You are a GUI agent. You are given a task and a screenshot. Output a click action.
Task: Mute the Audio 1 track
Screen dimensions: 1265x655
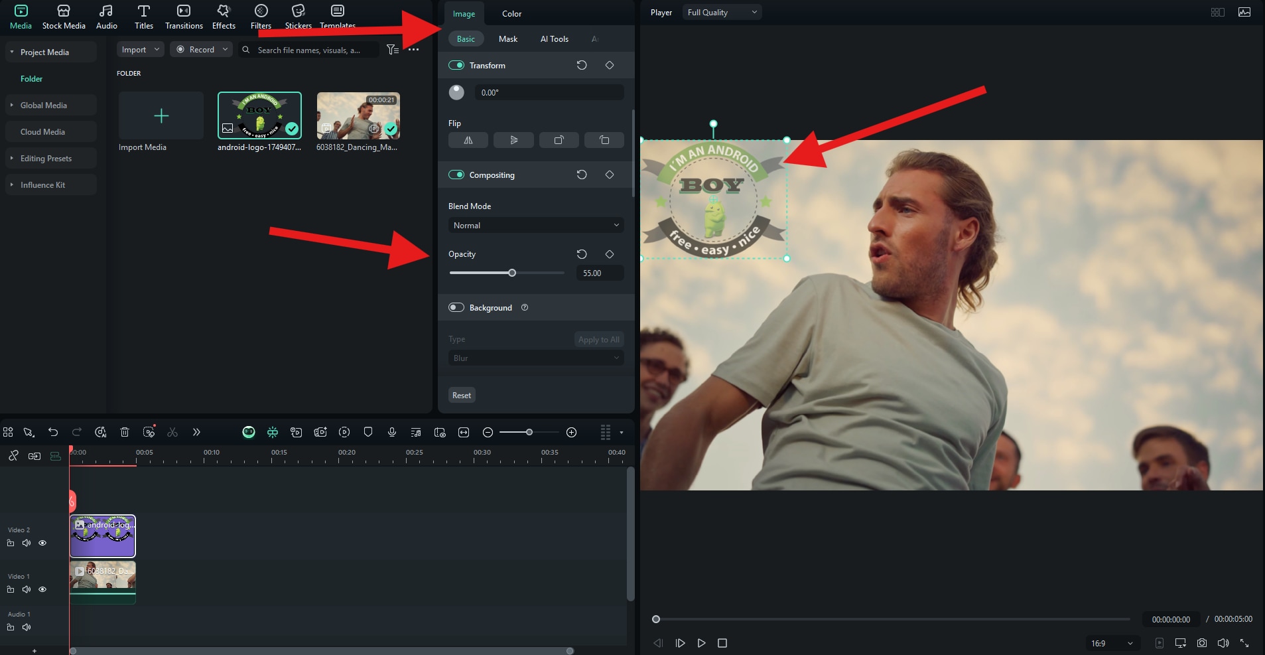point(27,627)
